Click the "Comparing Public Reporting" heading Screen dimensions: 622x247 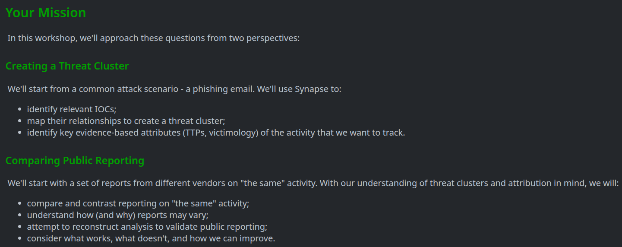coord(75,161)
